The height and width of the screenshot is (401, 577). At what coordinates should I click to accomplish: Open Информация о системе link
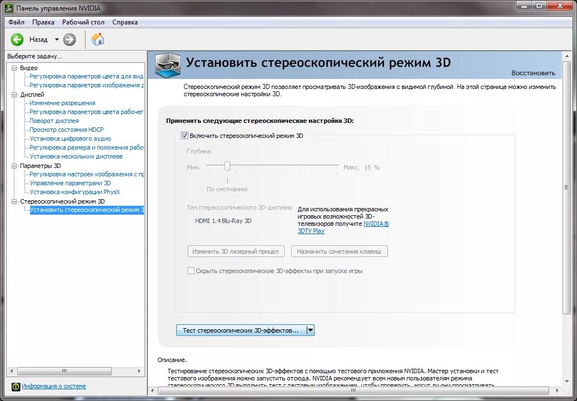(54, 387)
